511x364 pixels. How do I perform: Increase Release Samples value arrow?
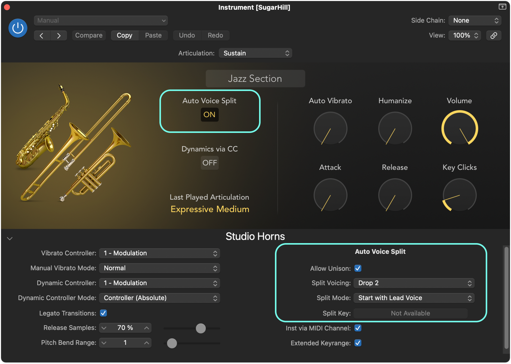pyautogui.click(x=146, y=328)
